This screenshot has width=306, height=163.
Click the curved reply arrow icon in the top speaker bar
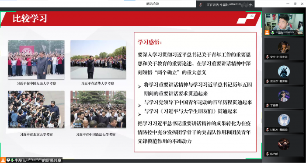(x=251, y=5)
